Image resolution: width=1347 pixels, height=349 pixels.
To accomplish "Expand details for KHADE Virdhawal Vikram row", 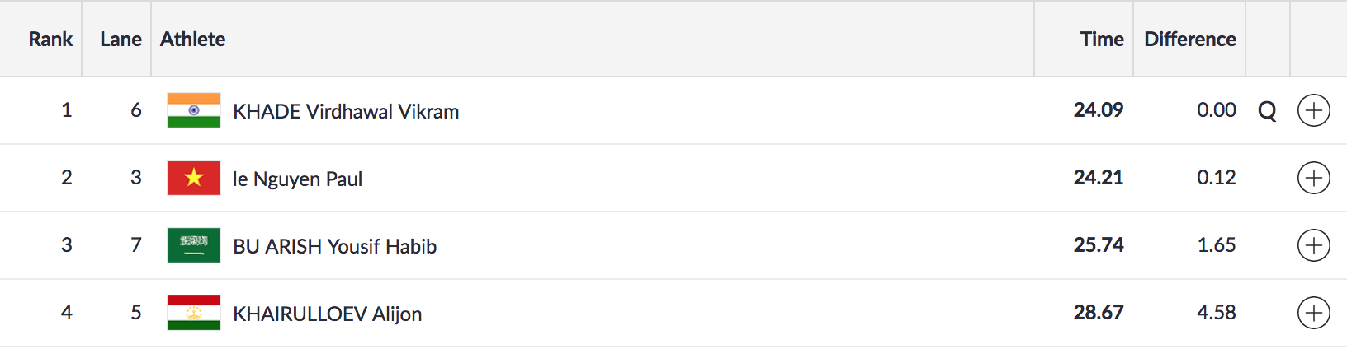I will click(1313, 110).
